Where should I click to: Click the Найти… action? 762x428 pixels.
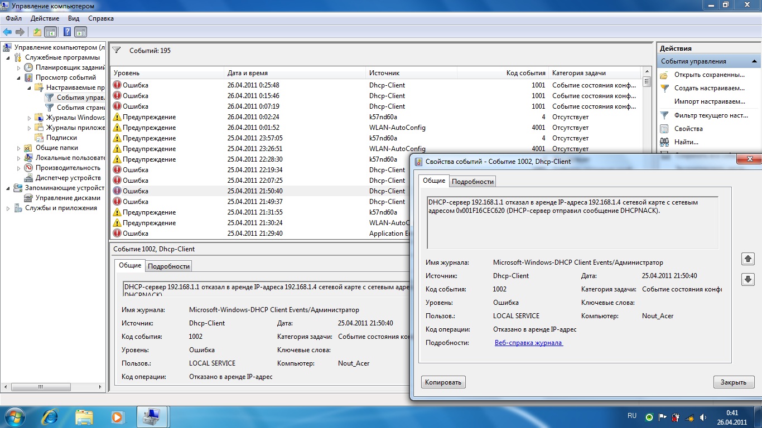click(x=686, y=142)
